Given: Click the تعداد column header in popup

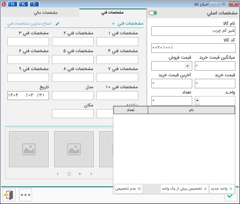Looking at the screenshot, I should tap(131, 110).
